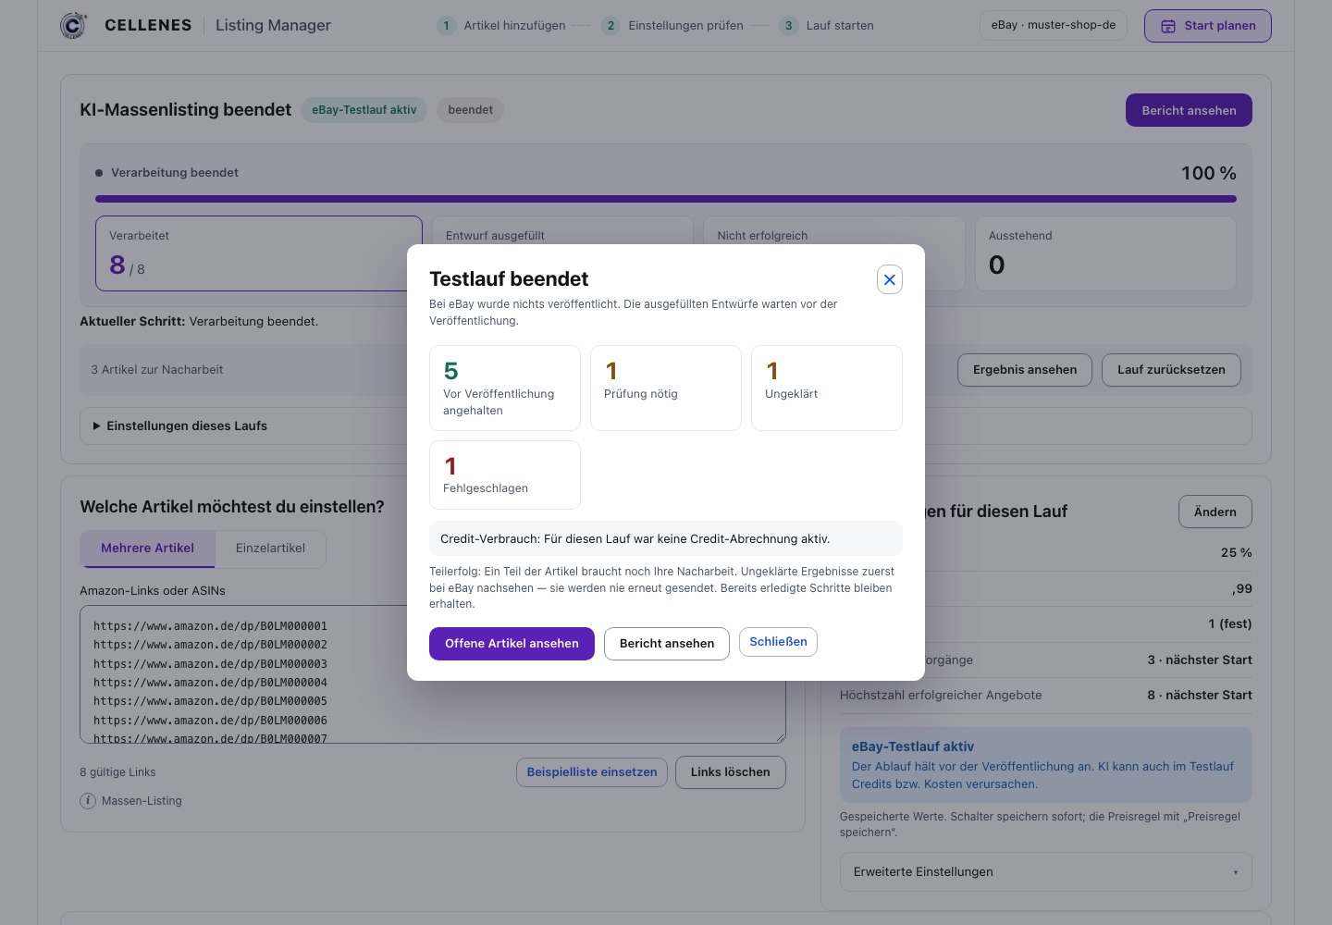Open the Erweiterte Einstellungen dropdown

coord(1045,872)
